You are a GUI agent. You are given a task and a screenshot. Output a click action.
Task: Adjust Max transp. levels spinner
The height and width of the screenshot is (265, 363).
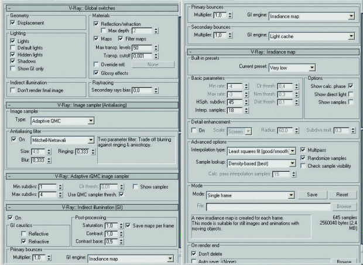pos(156,47)
